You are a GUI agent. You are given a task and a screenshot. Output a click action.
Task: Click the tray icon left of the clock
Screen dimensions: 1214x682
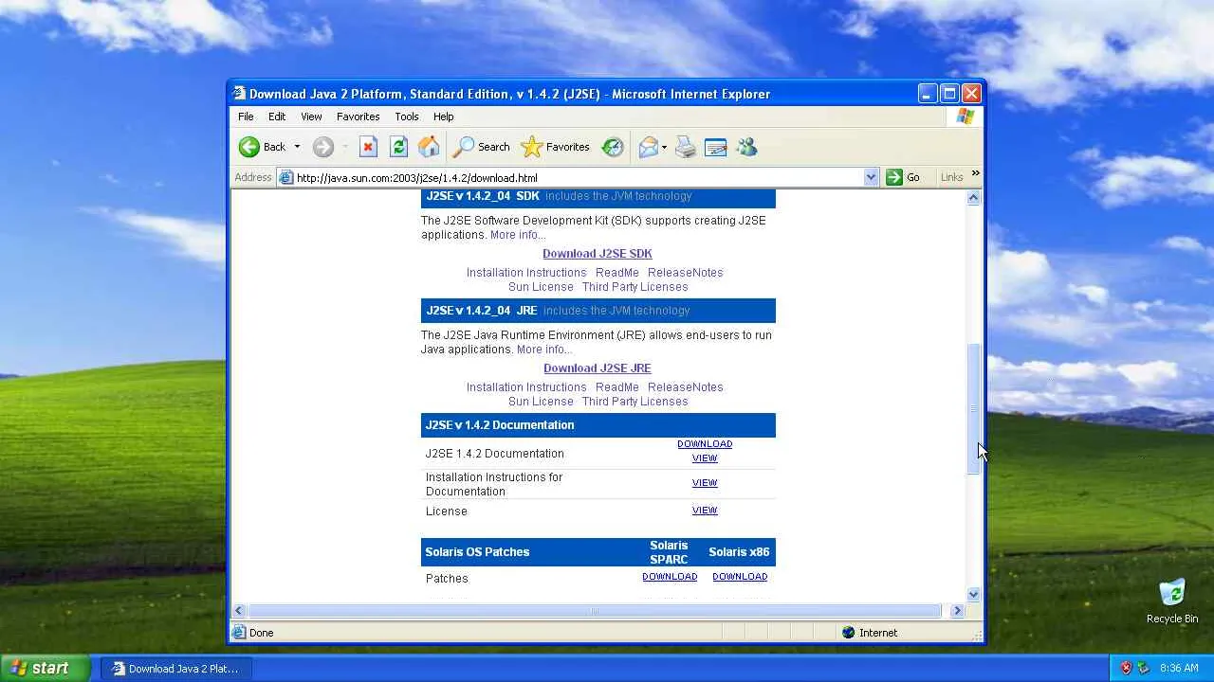coord(1144,668)
